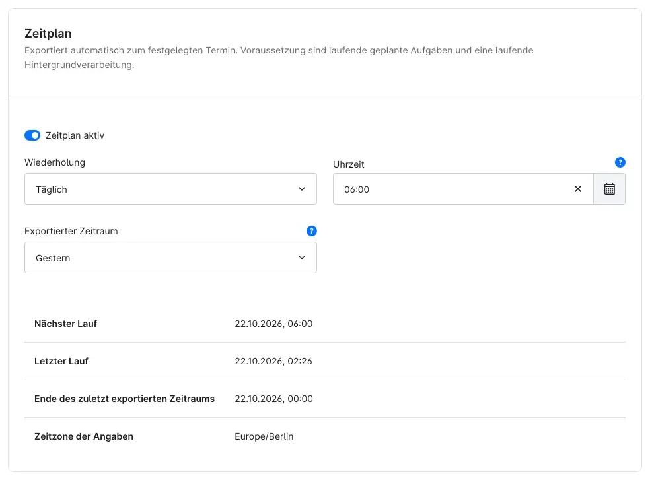The width and height of the screenshot is (650, 480).
Task: Click the Ende des zuletzt exportierten Zeitraums label
Action: pos(124,399)
